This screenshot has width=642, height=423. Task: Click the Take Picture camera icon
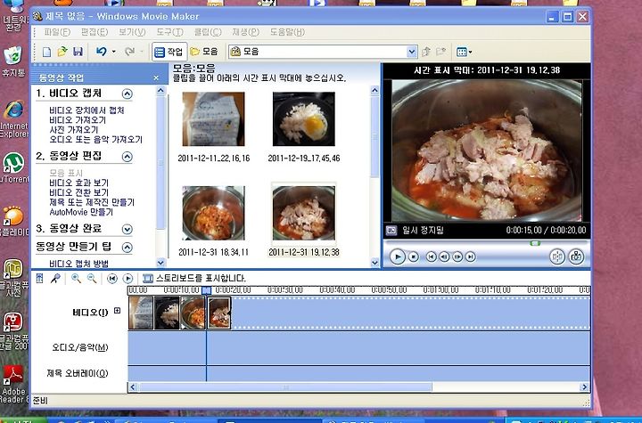pos(576,256)
